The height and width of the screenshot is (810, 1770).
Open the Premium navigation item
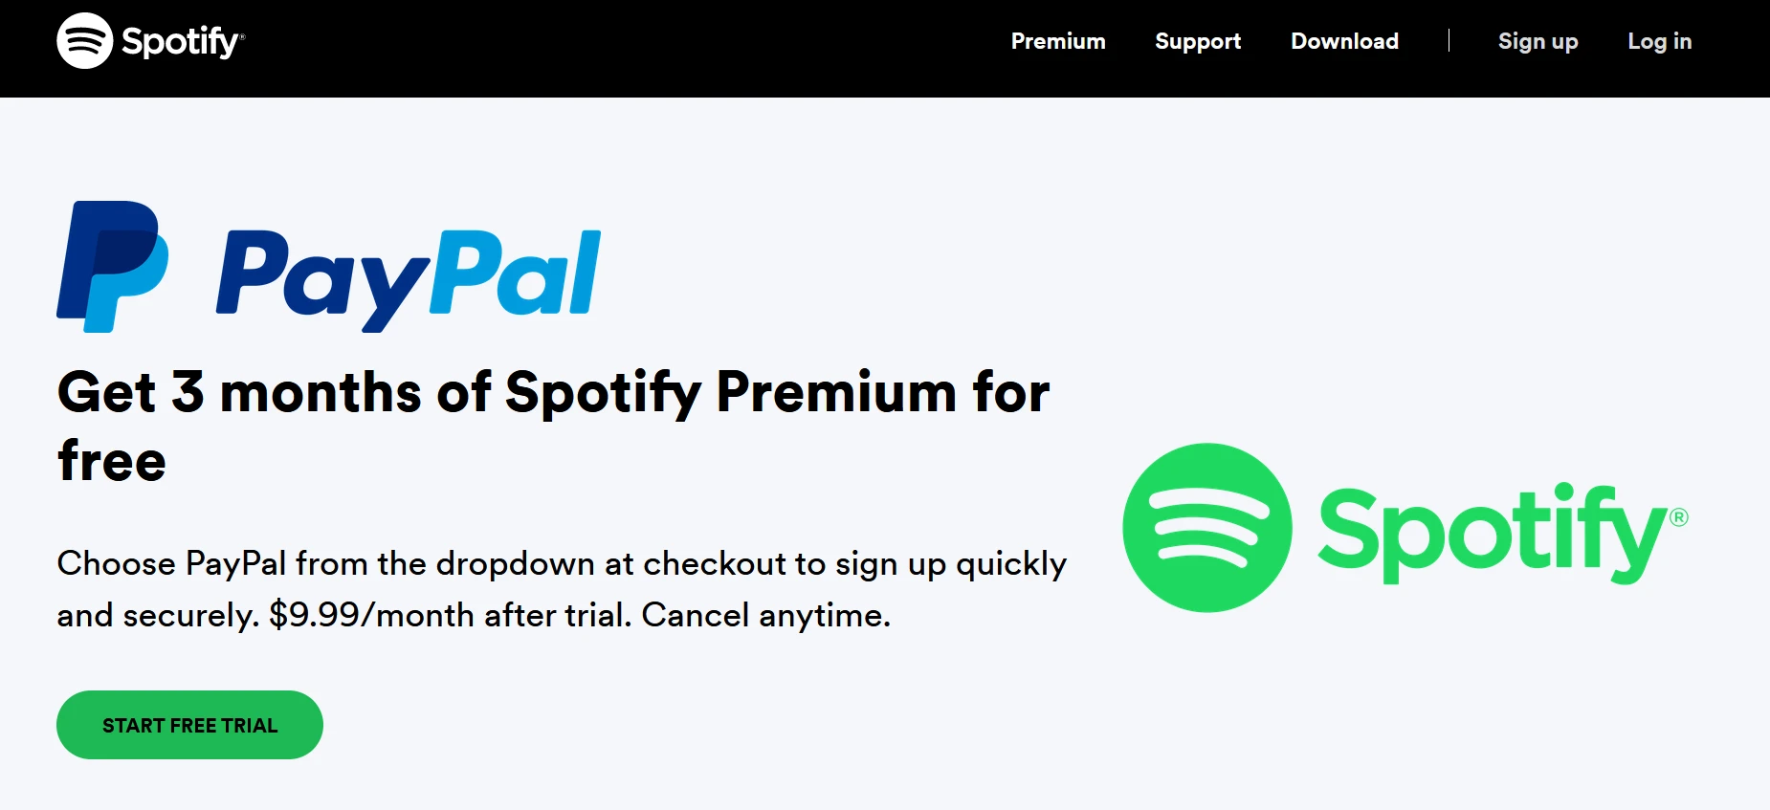[1058, 41]
